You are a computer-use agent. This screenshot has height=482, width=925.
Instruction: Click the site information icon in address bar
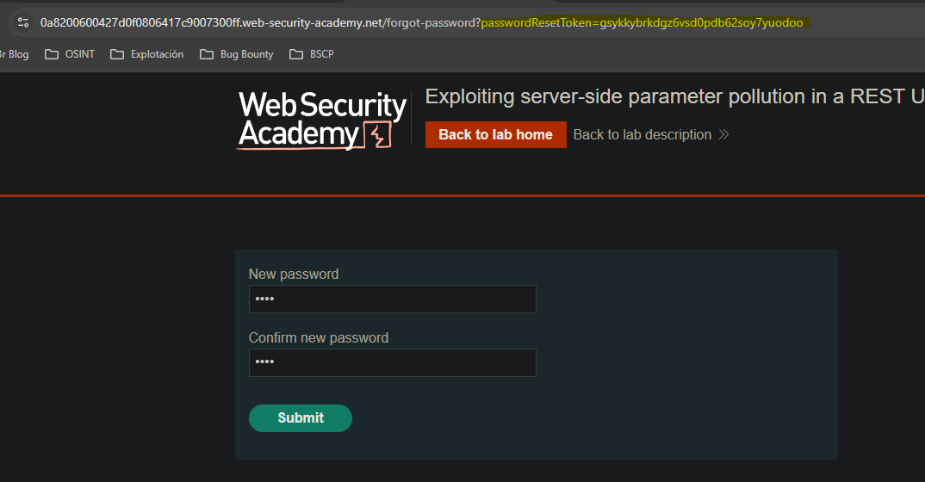coord(23,22)
